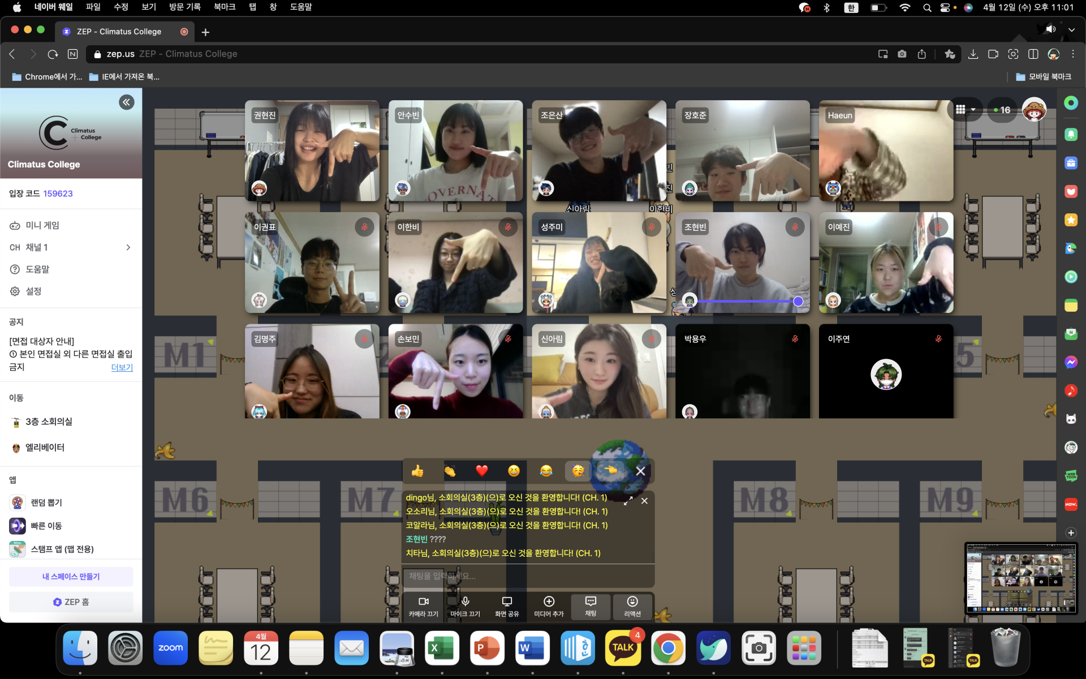Open 미니 게임 menu

click(71, 225)
